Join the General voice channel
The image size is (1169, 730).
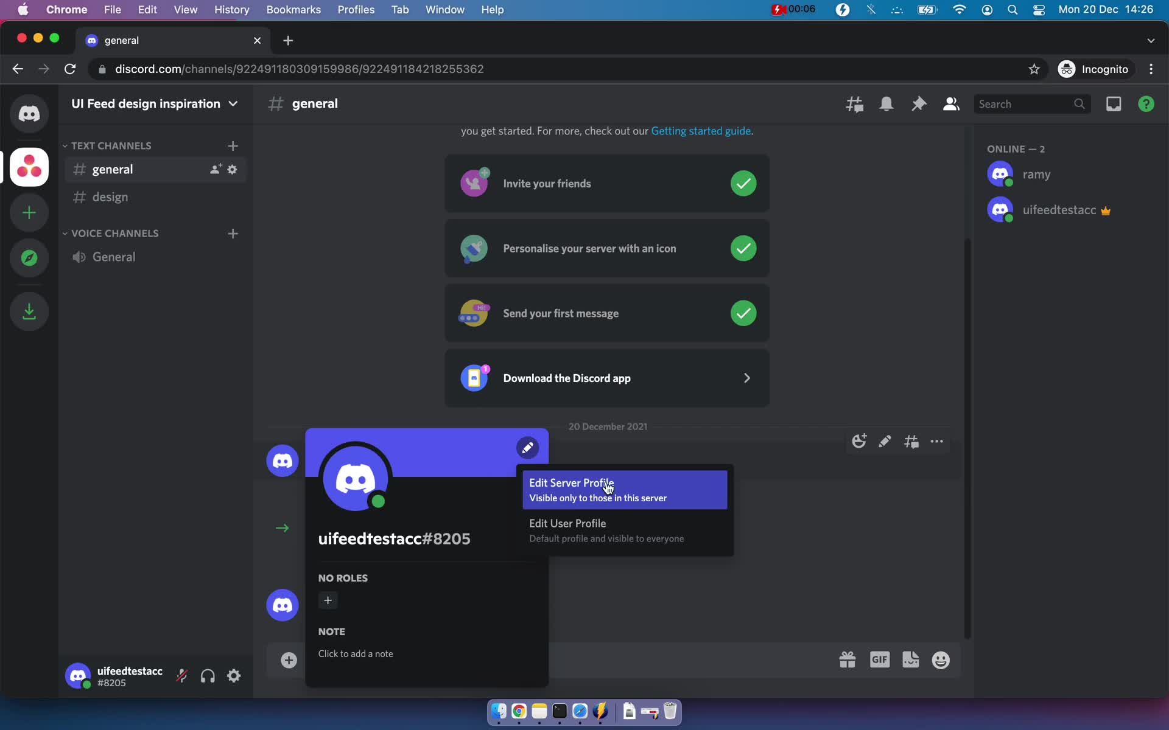pos(155,257)
